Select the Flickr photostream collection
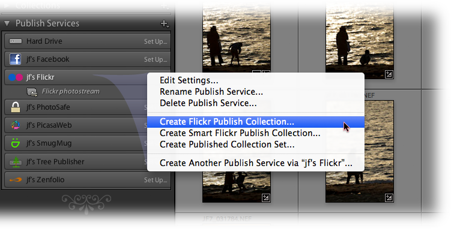451x229 pixels. pyautogui.click(x=71, y=92)
